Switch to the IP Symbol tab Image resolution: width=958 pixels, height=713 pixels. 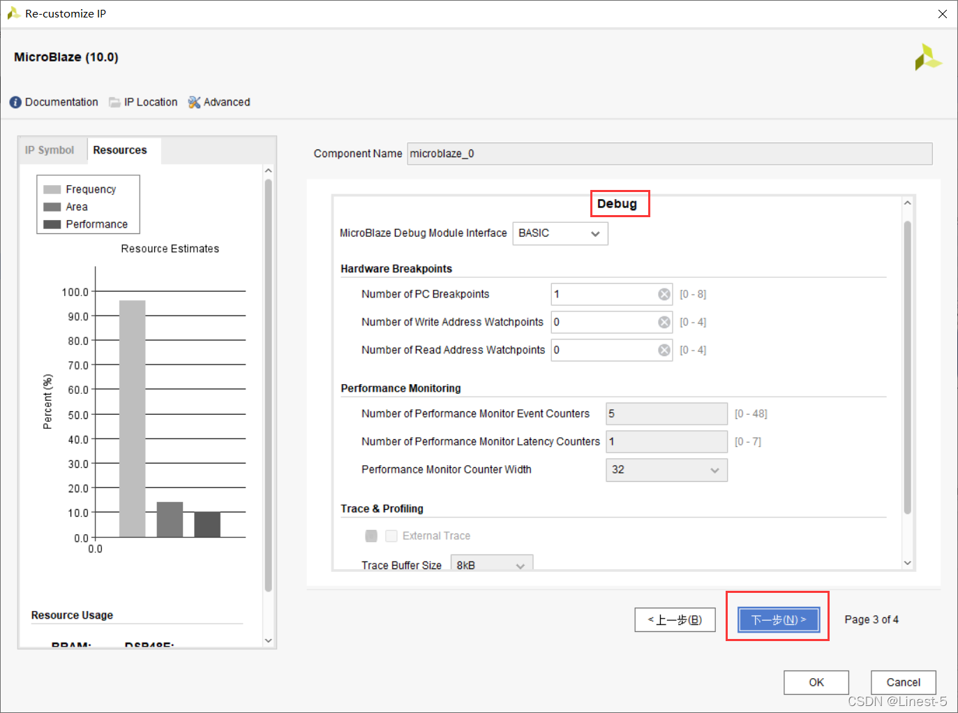tap(50, 150)
